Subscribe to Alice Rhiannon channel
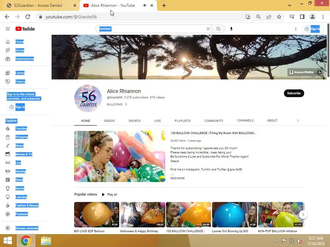 [x=294, y=93]
